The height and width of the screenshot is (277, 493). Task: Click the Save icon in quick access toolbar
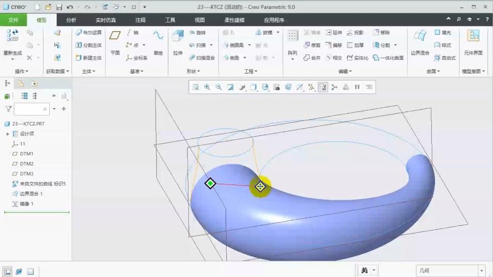click(59, 7)
